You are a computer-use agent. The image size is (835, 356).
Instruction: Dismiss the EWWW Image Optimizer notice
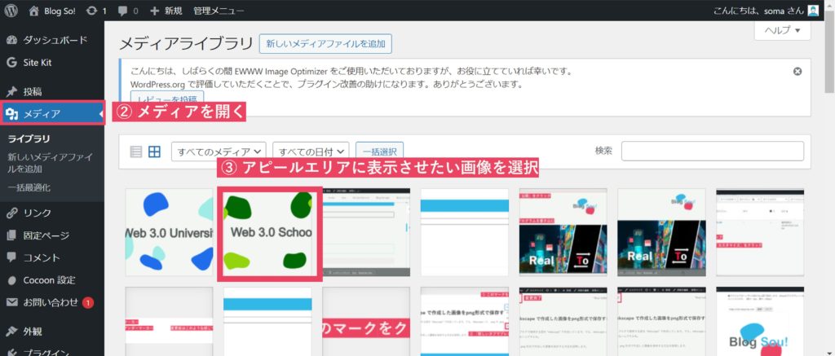797,71
